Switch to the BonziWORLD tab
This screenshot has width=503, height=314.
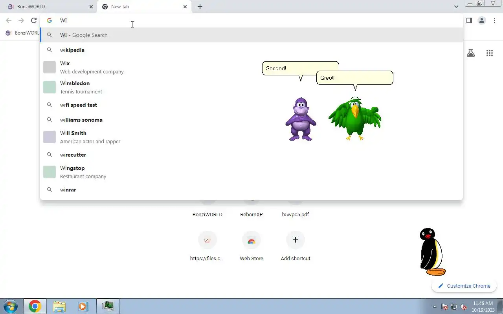(49, 7)
